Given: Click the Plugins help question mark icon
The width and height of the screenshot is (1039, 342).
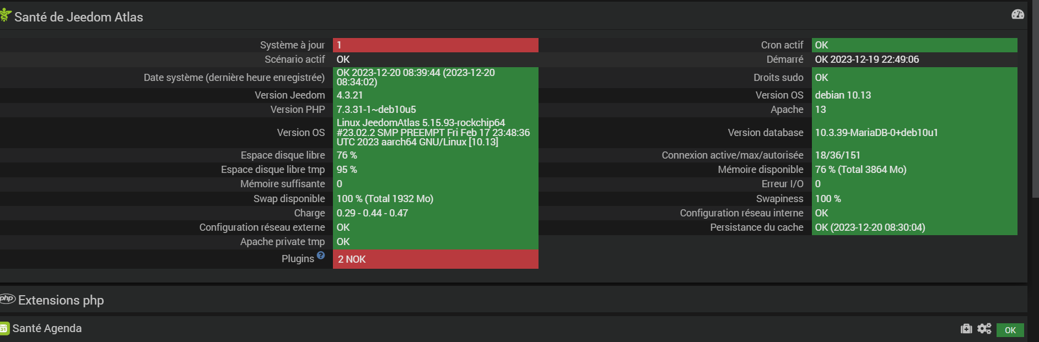Looking at the screenshot, I should point(321,256).
